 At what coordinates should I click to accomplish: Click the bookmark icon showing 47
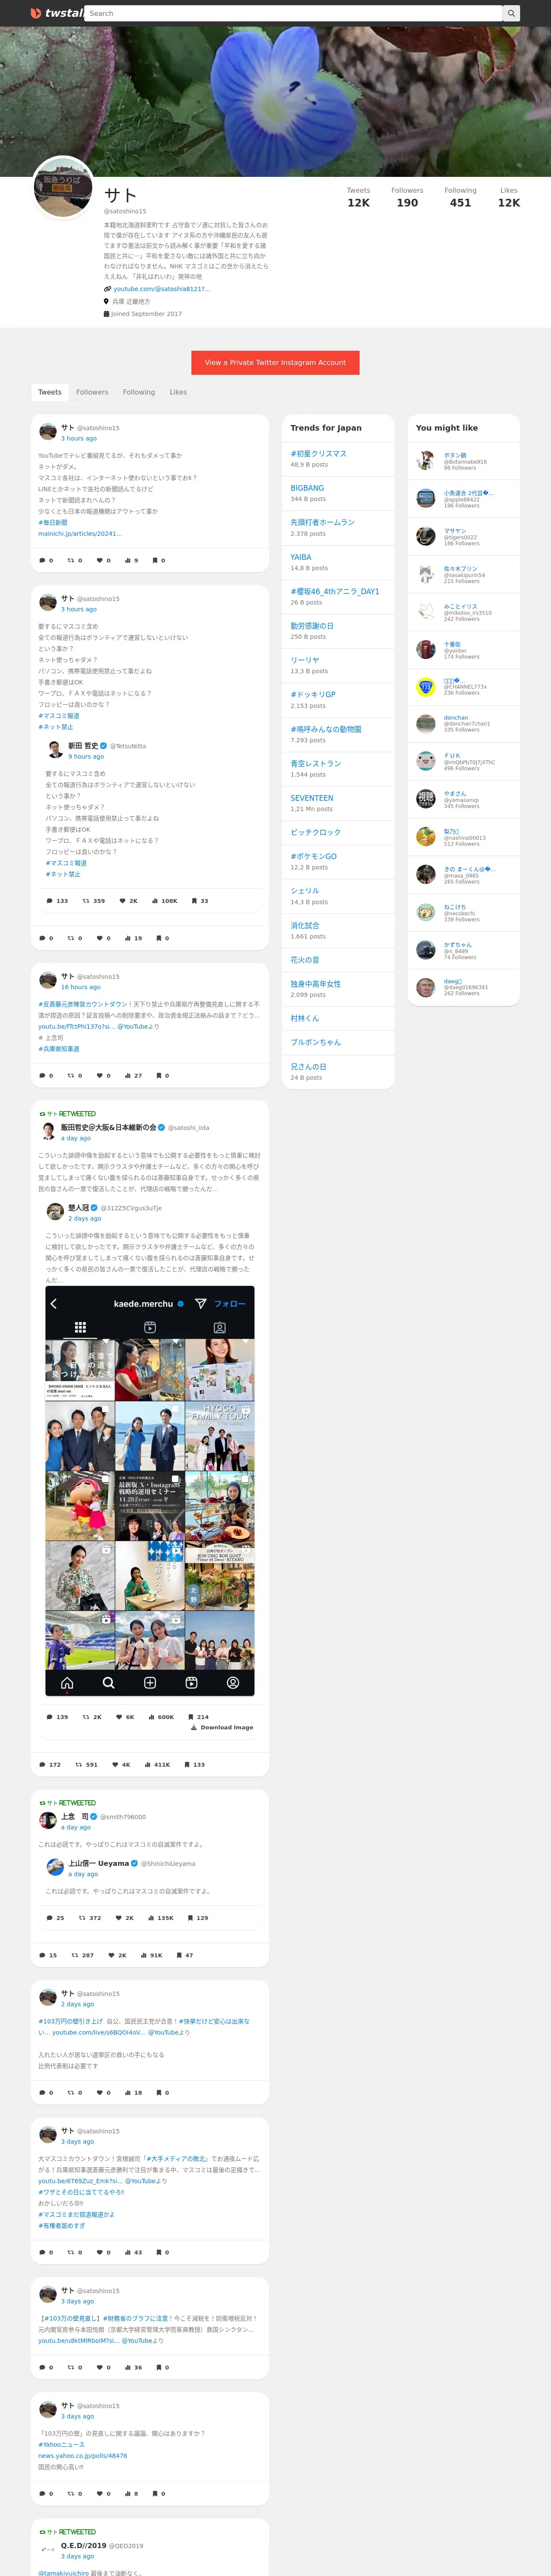(180, 1955)
